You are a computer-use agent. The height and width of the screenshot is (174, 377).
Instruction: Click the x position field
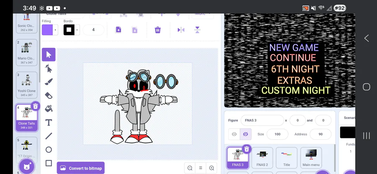point(297,120)
